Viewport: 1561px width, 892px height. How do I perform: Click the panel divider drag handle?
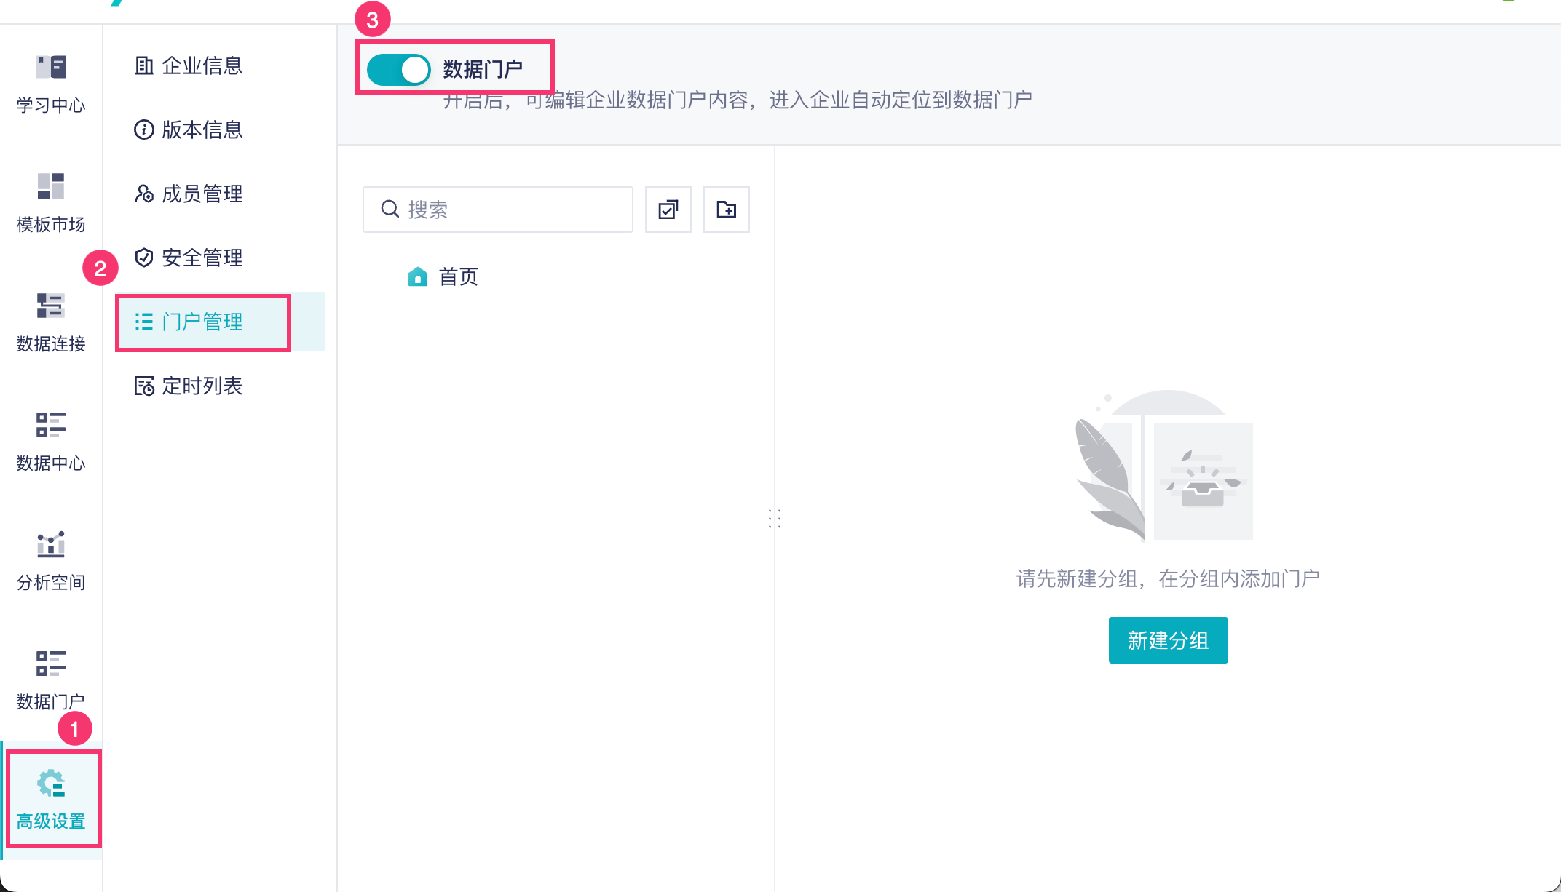775,518
